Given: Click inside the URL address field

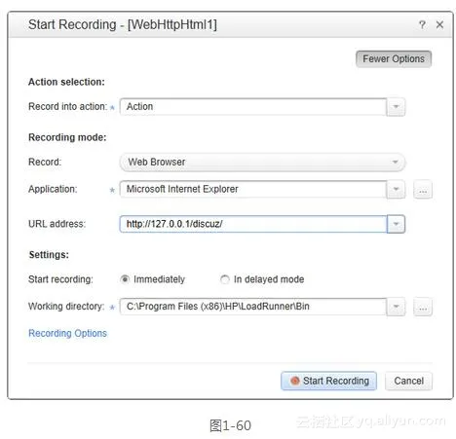Looking at the screenshot, I should (x=253, y=224).
